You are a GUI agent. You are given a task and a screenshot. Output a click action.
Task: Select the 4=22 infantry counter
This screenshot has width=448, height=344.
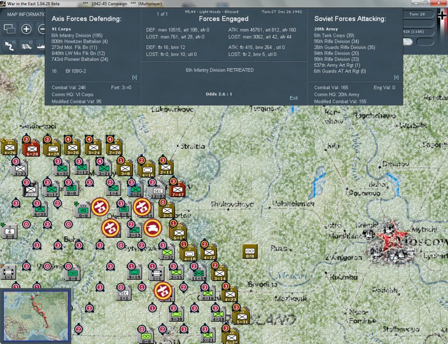point(209,252)
